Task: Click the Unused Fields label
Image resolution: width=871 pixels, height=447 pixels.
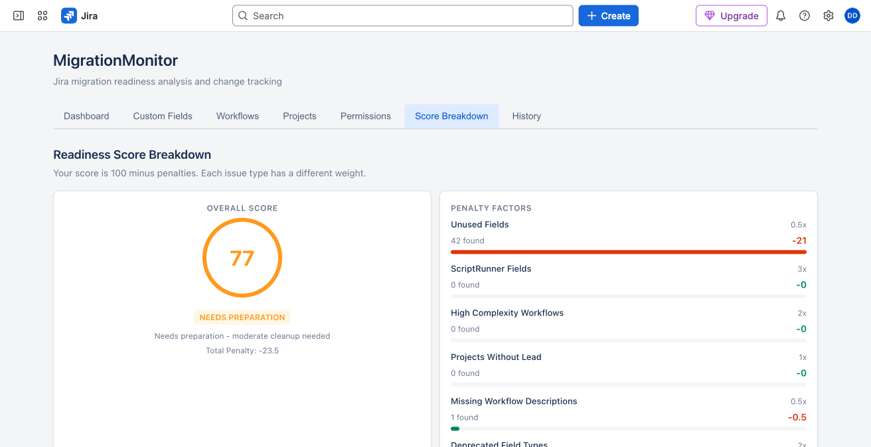Action: click(480, 224)
